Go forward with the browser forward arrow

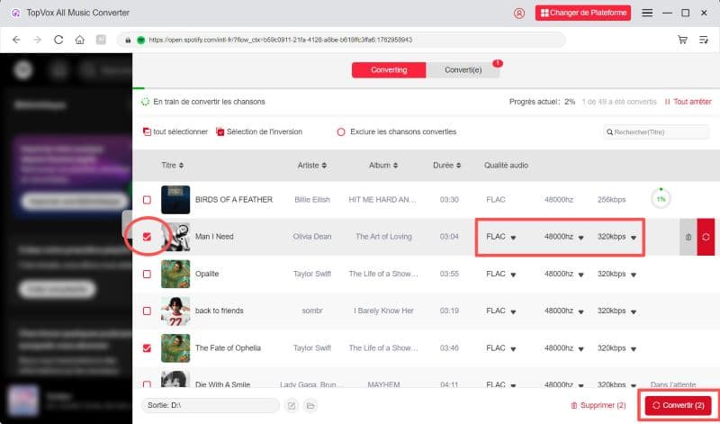coord(37,40)
